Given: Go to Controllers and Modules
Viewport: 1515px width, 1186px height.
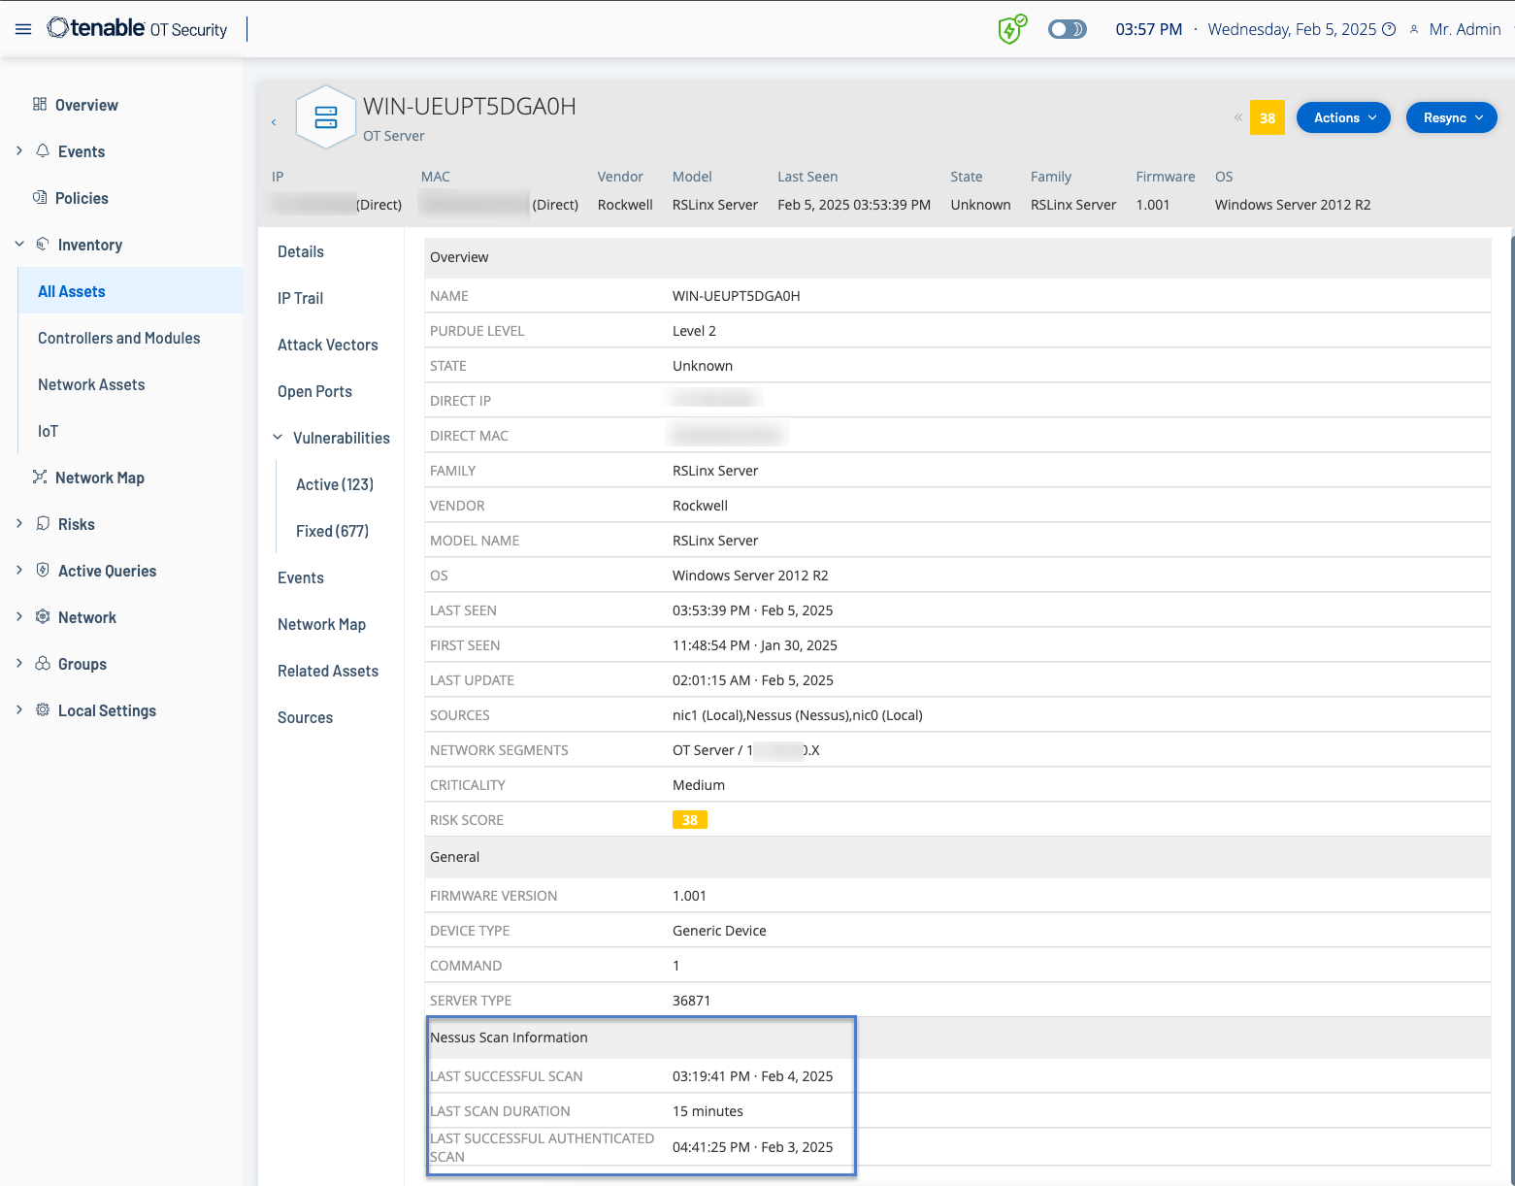Looking at the screenshot, I should [118, 338].
